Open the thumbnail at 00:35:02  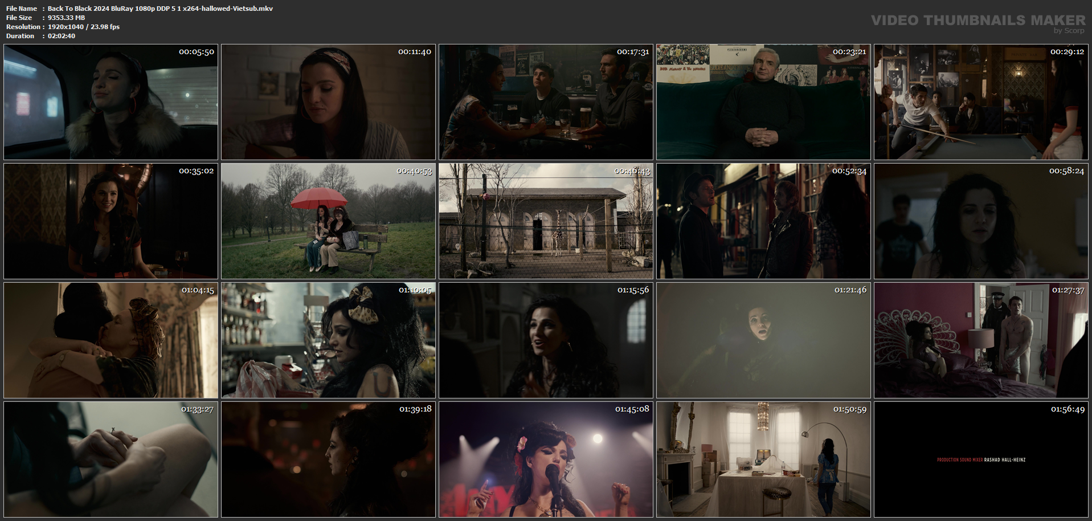click(111, 221)
